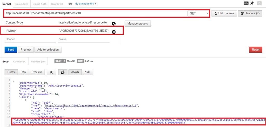Click the keyboard shortcuts icon
The image size is (266, 127).
click(246, 3)
